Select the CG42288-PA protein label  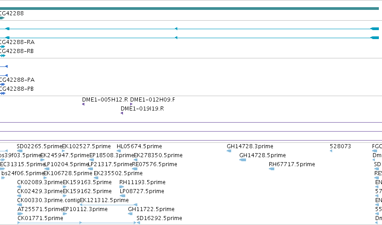(18, 79)
